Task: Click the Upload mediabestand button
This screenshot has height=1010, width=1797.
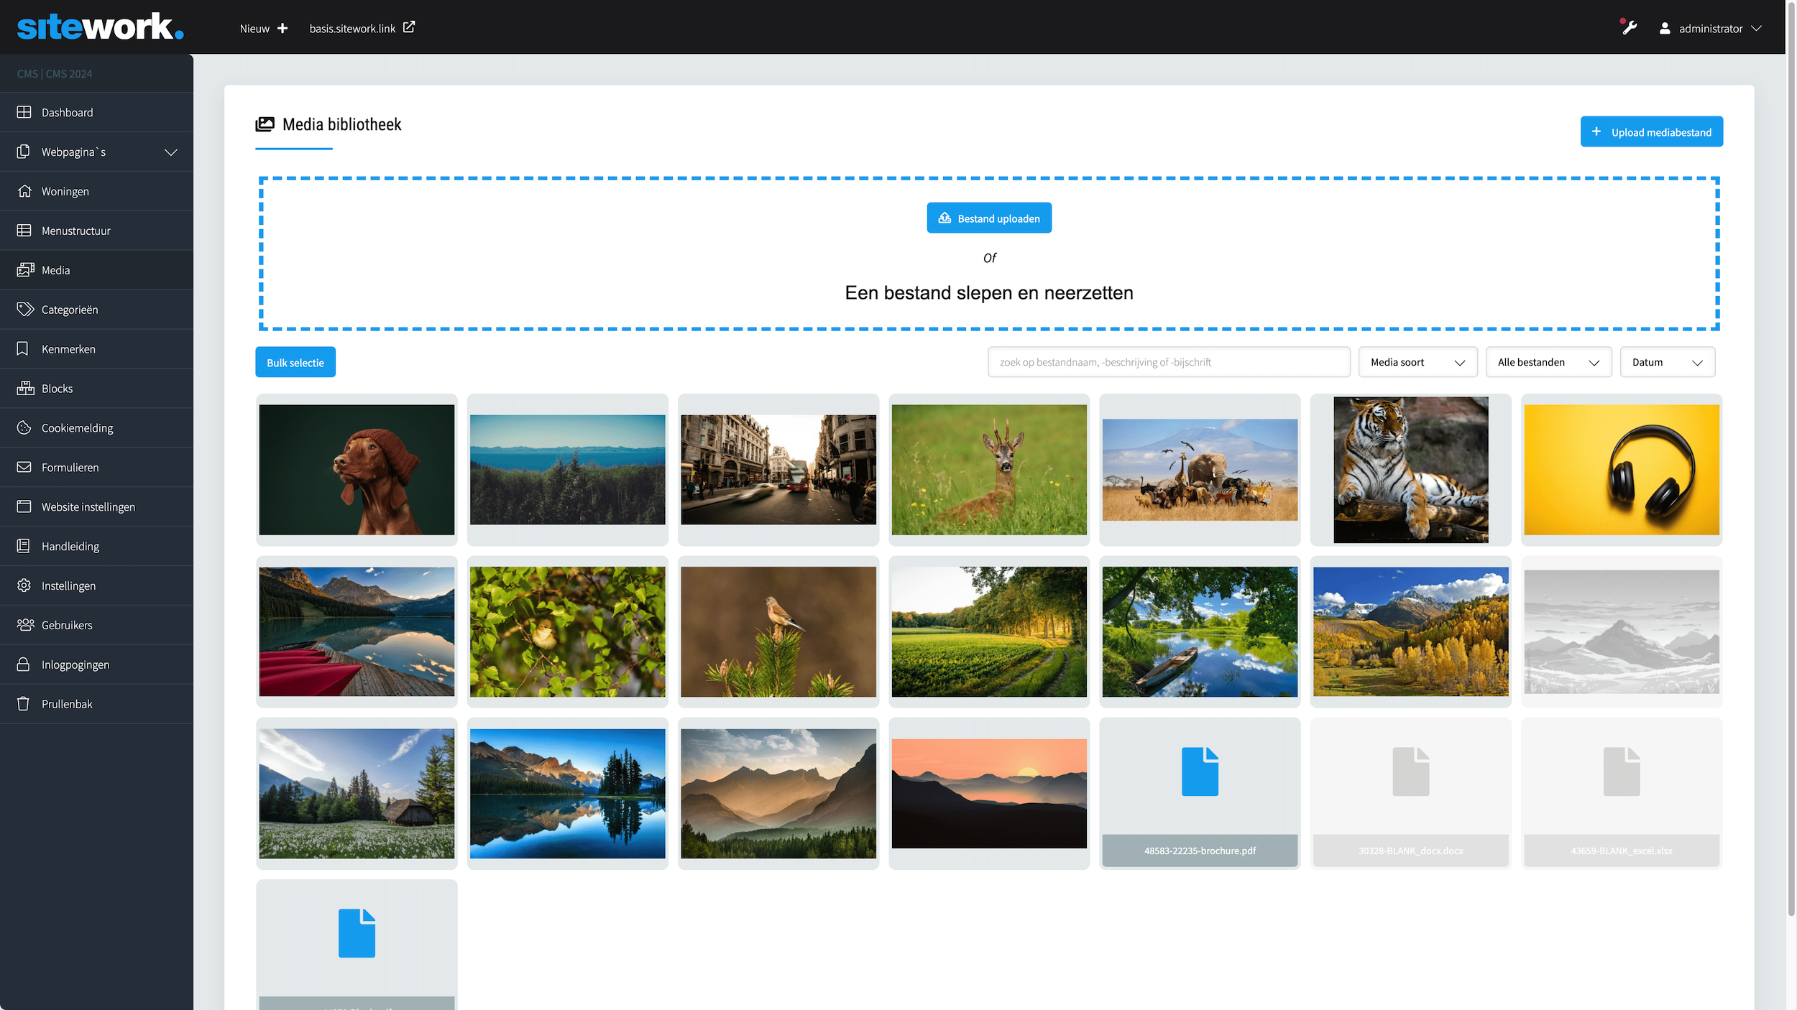Action: 1651,132
